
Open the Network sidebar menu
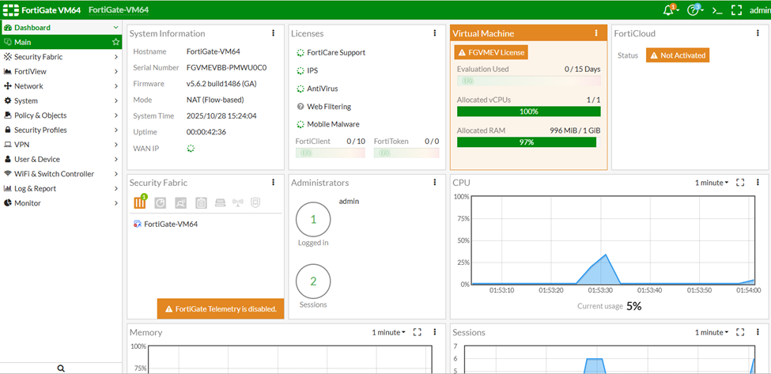coord(61,86)
